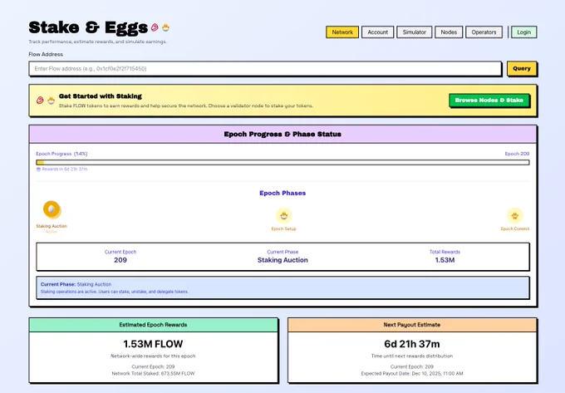This screenshot has height=393, width=565.
Task: Click the Next Payout Estimate card header
Action: (x=412, y=325)
